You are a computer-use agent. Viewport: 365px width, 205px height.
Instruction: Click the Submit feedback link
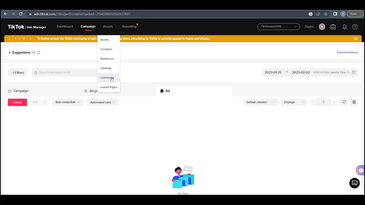tap(347, 52)
